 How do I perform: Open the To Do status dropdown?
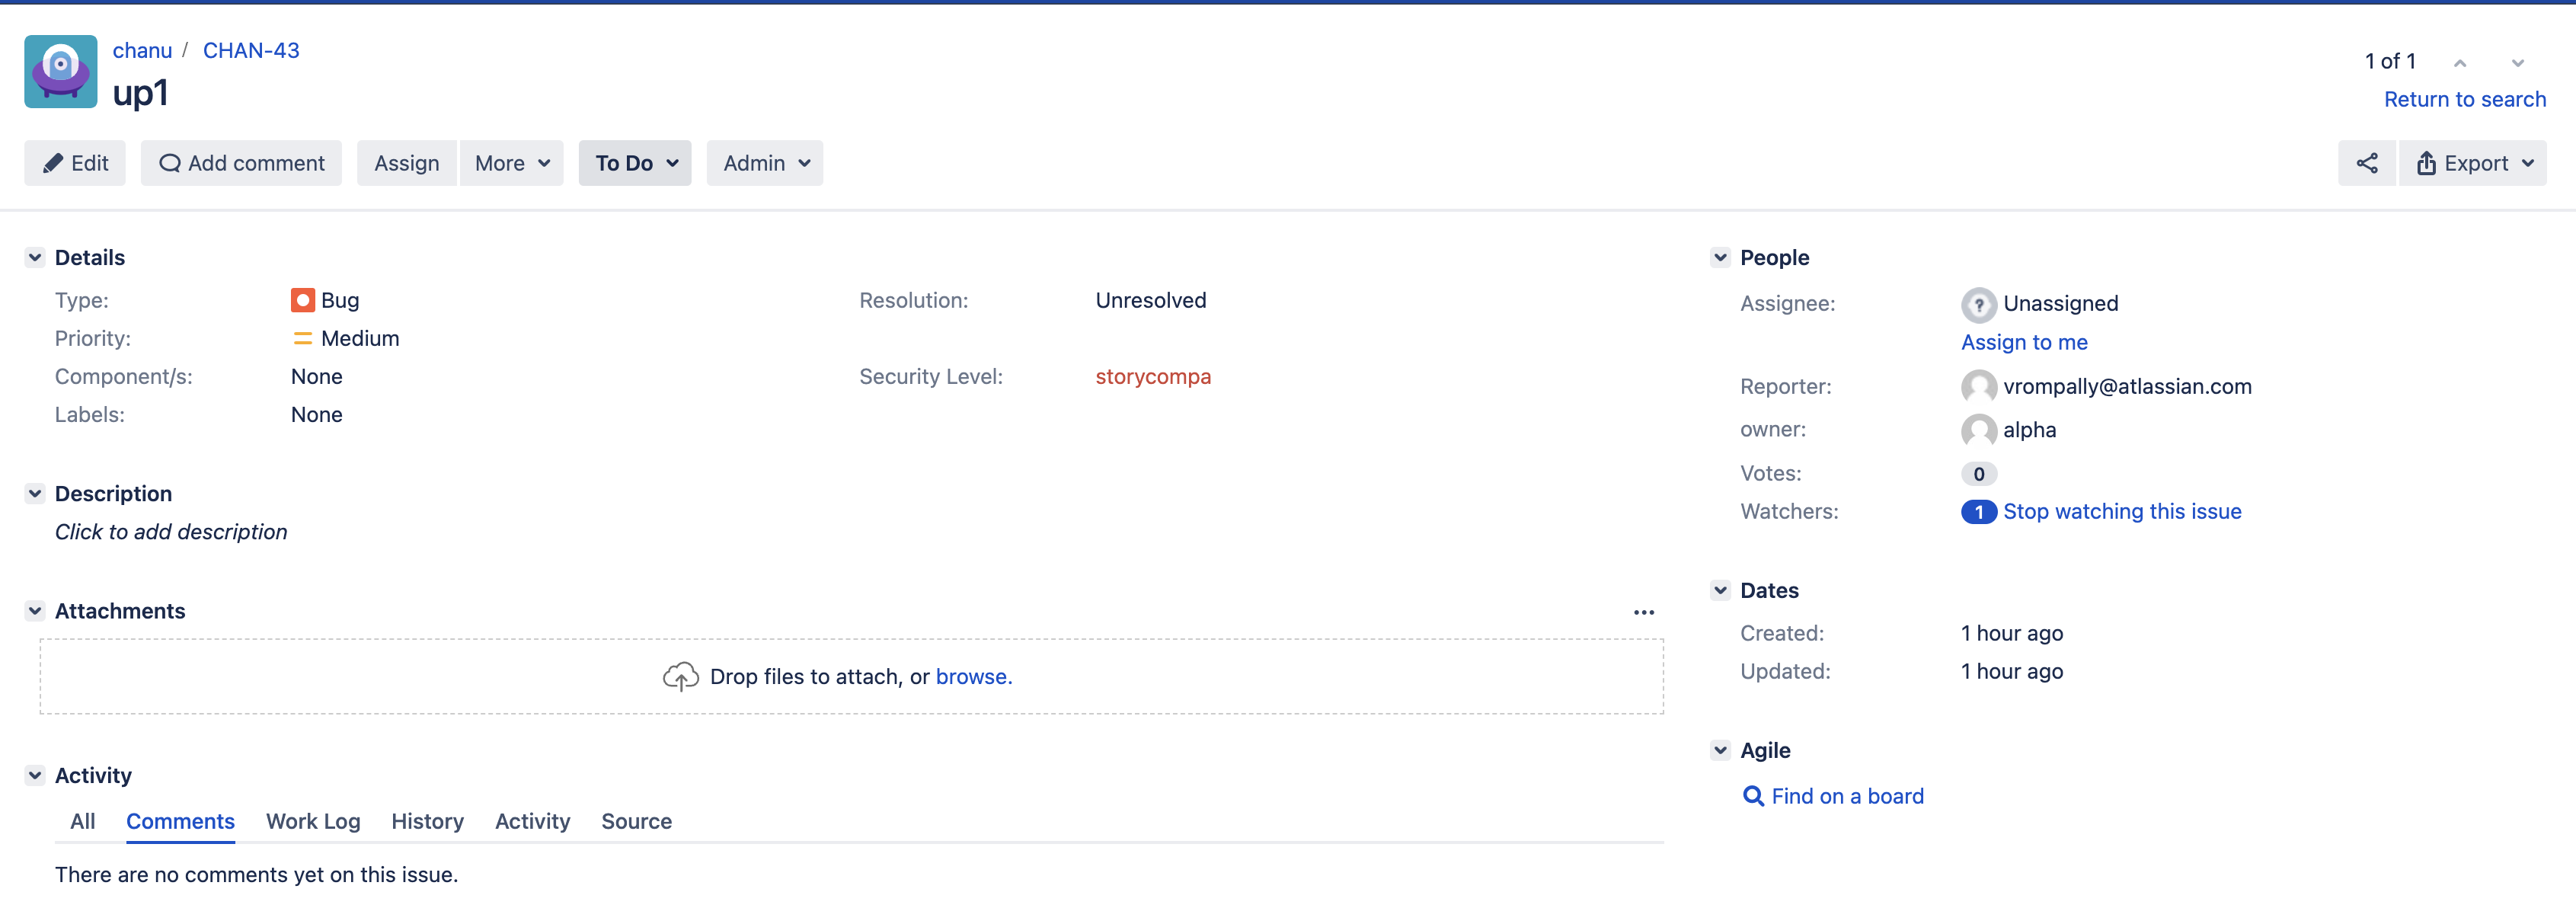point(635,163)
